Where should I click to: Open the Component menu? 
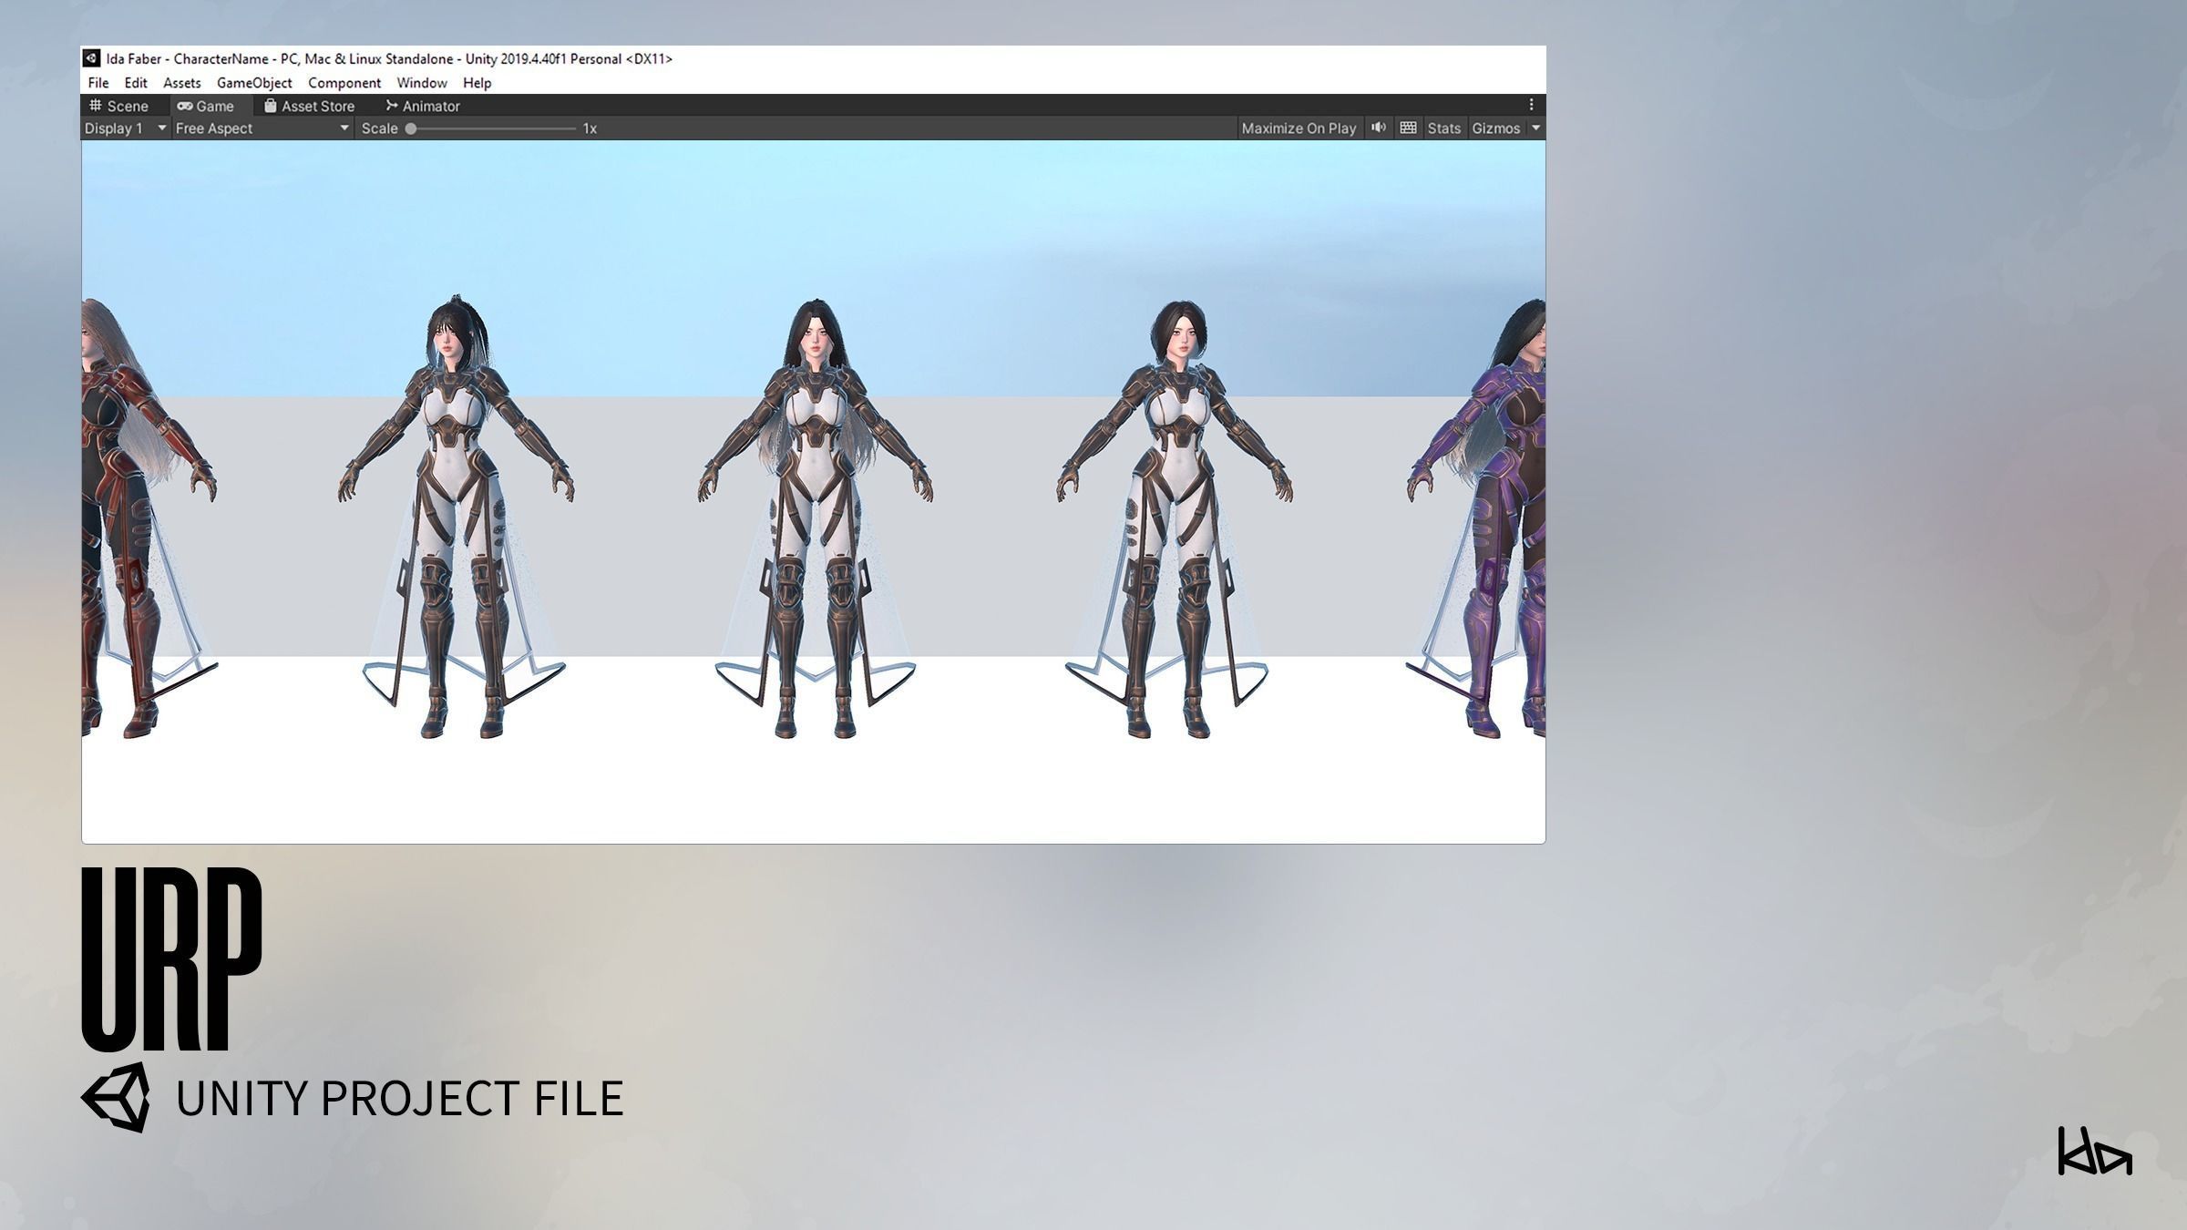[x=344, y=83]
